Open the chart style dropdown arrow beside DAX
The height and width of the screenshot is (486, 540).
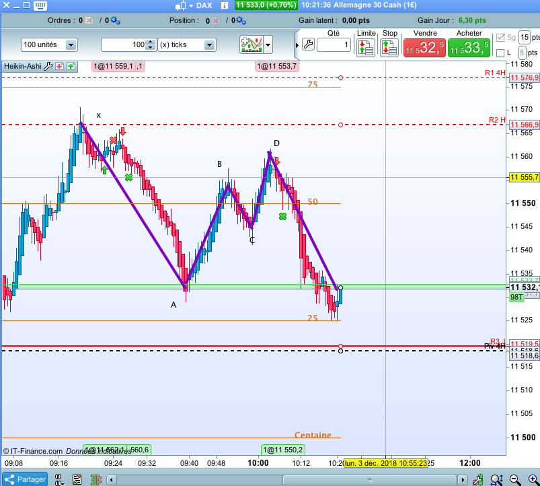(x=191, y=6)
